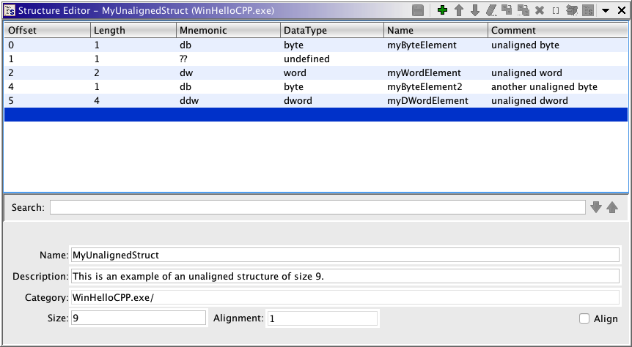The image size is (632, 347).
Task: Move selected component up with the arrow
Action: pos(459,10)
